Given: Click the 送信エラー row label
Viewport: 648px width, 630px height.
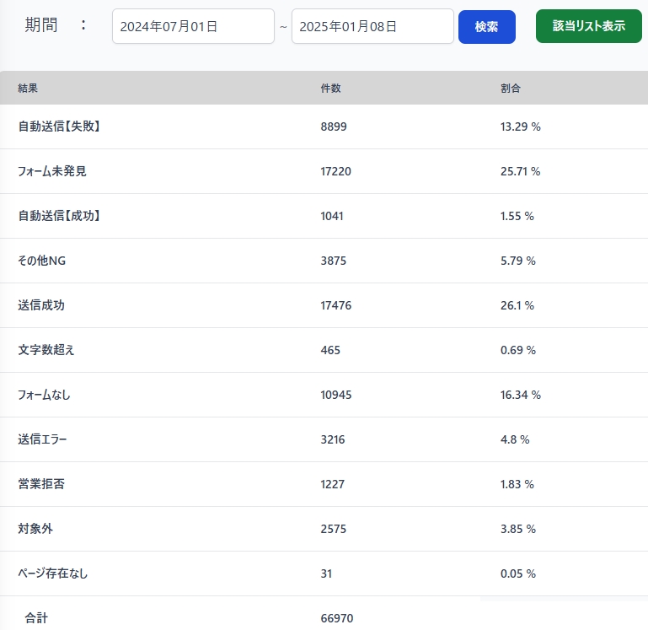Looking at the screenshot, I should click(x=42, y=439).
